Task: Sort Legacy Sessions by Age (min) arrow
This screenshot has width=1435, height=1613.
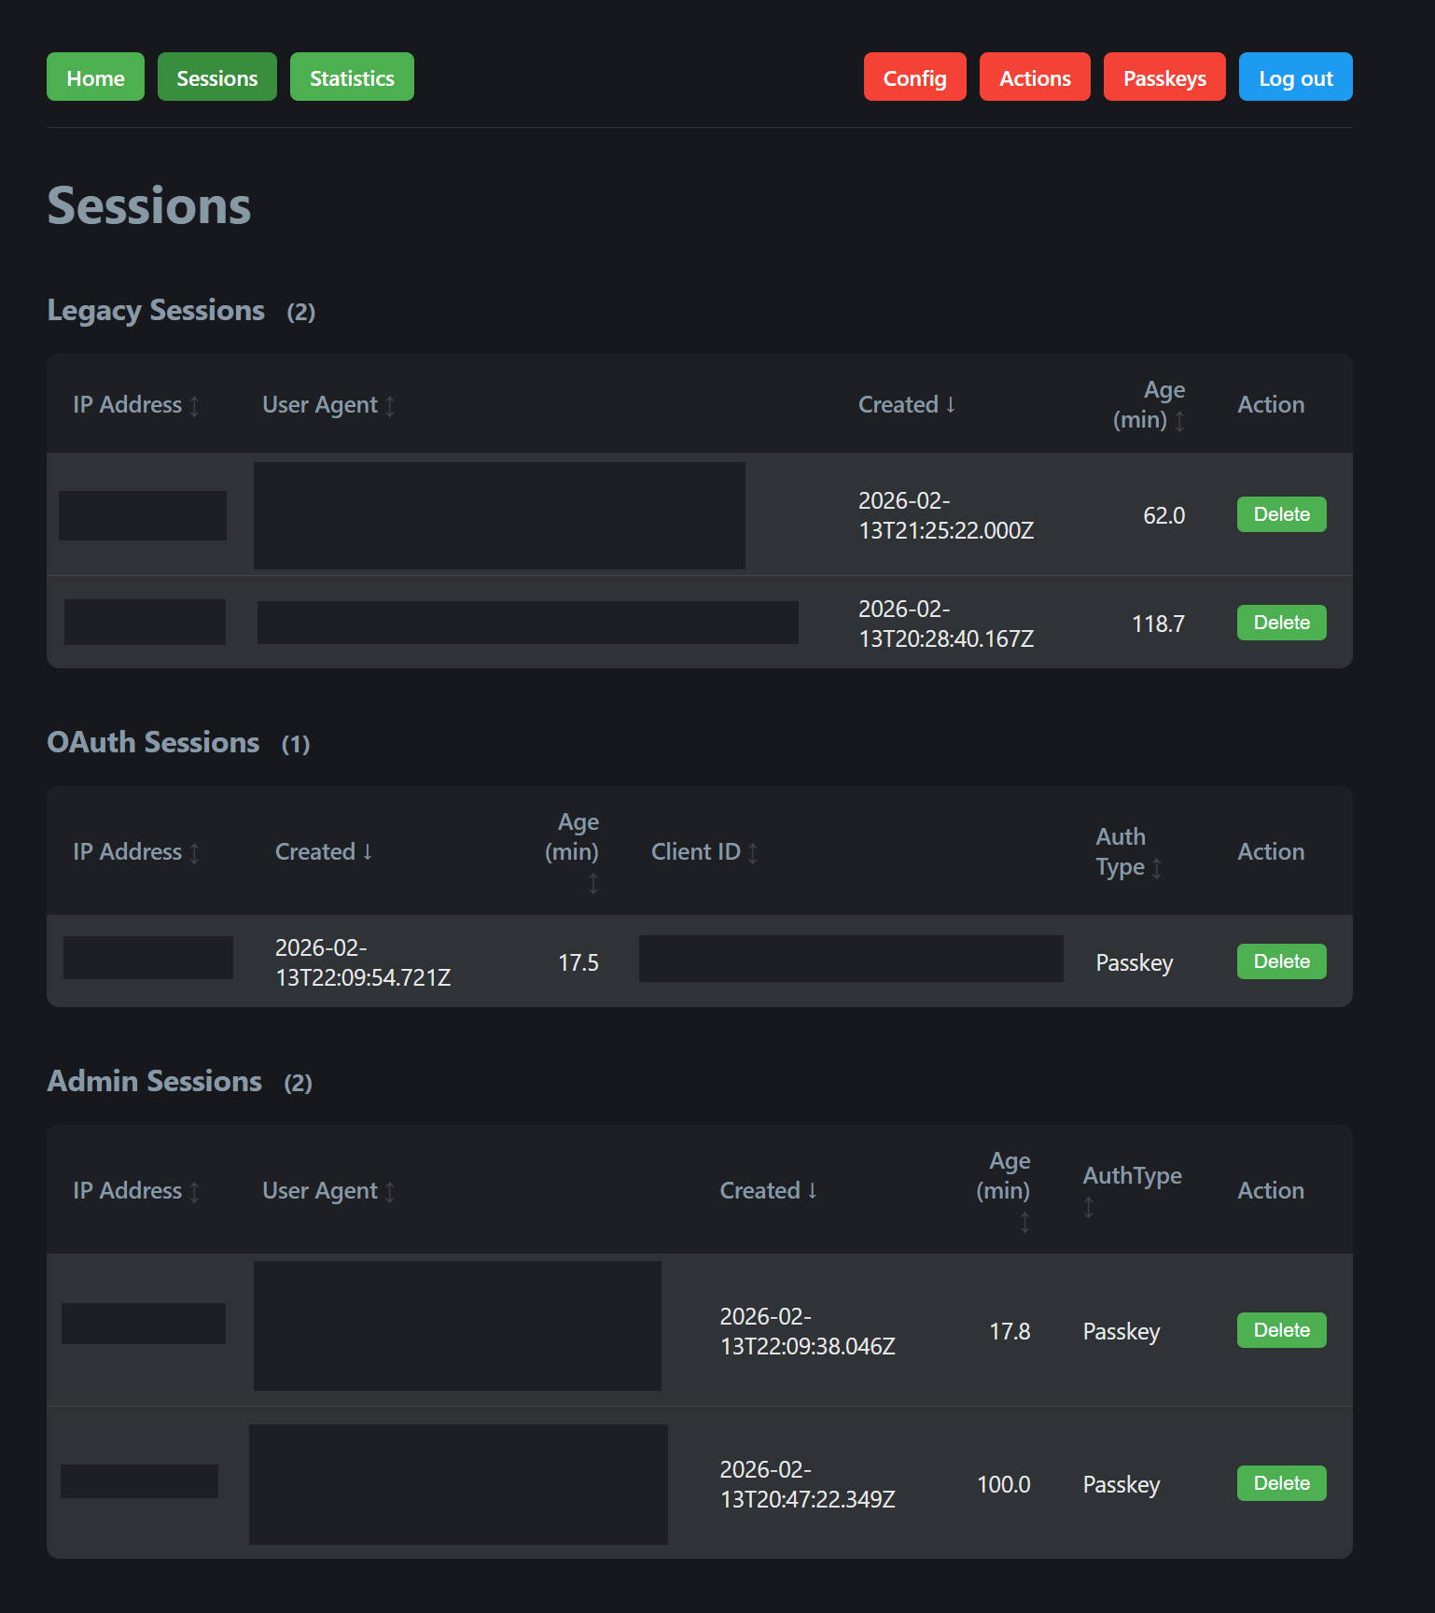Action: pyautogui.click(x=1179, y=421)
